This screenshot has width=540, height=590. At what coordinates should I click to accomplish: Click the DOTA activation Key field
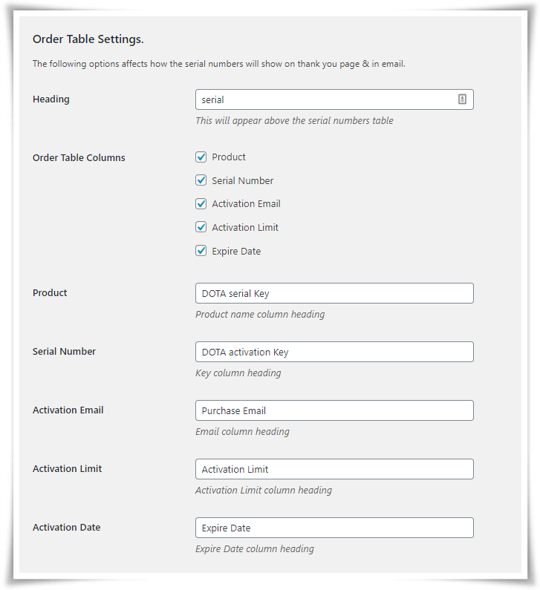click(x=334, y=352)
